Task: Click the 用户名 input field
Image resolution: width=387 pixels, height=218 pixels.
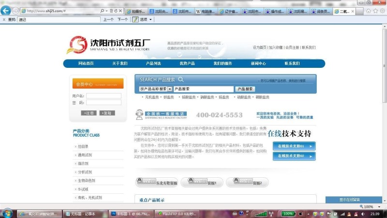Action: coord(104,96)
